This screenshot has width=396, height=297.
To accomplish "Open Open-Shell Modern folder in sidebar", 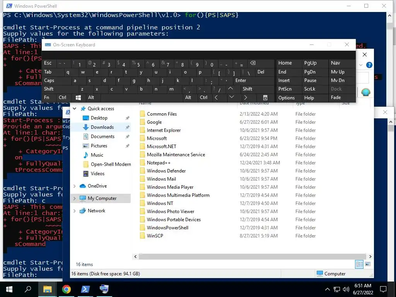I will click(111, 164).
